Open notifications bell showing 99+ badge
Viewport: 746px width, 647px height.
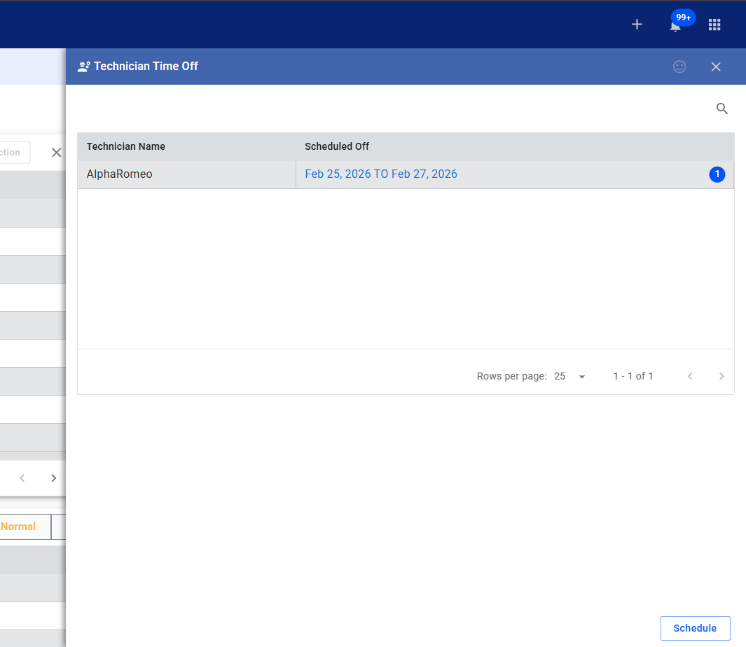tap(675, 26)
